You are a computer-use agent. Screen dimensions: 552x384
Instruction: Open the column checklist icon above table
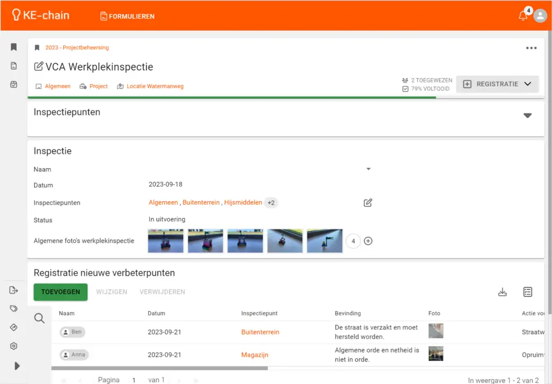528,292
